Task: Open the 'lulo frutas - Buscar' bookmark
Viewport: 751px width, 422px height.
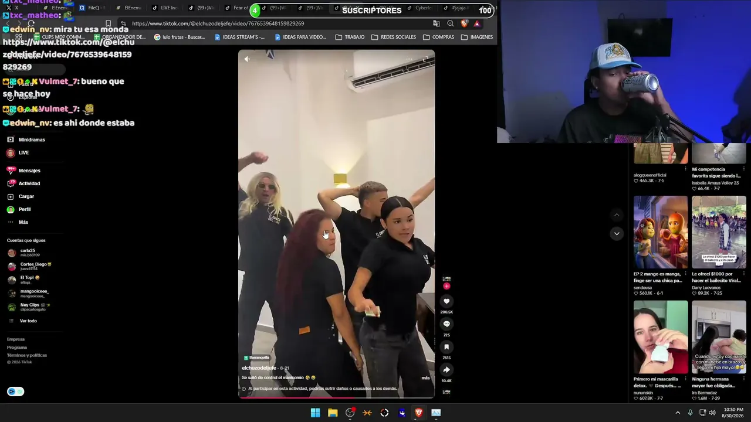Action: (179, 37)
